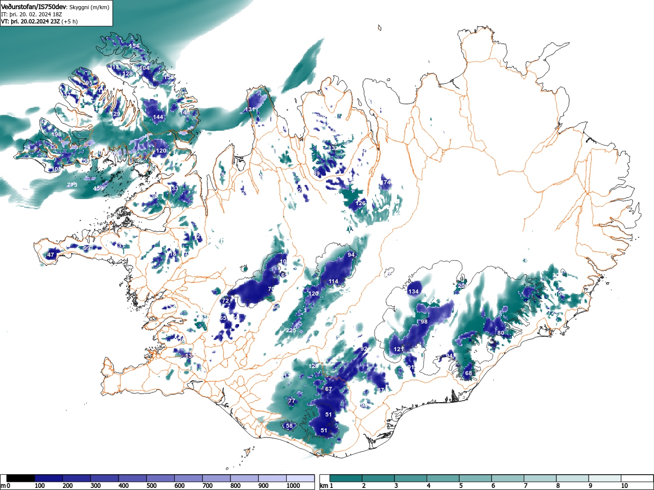Click the '121' value label

(399, 349)
